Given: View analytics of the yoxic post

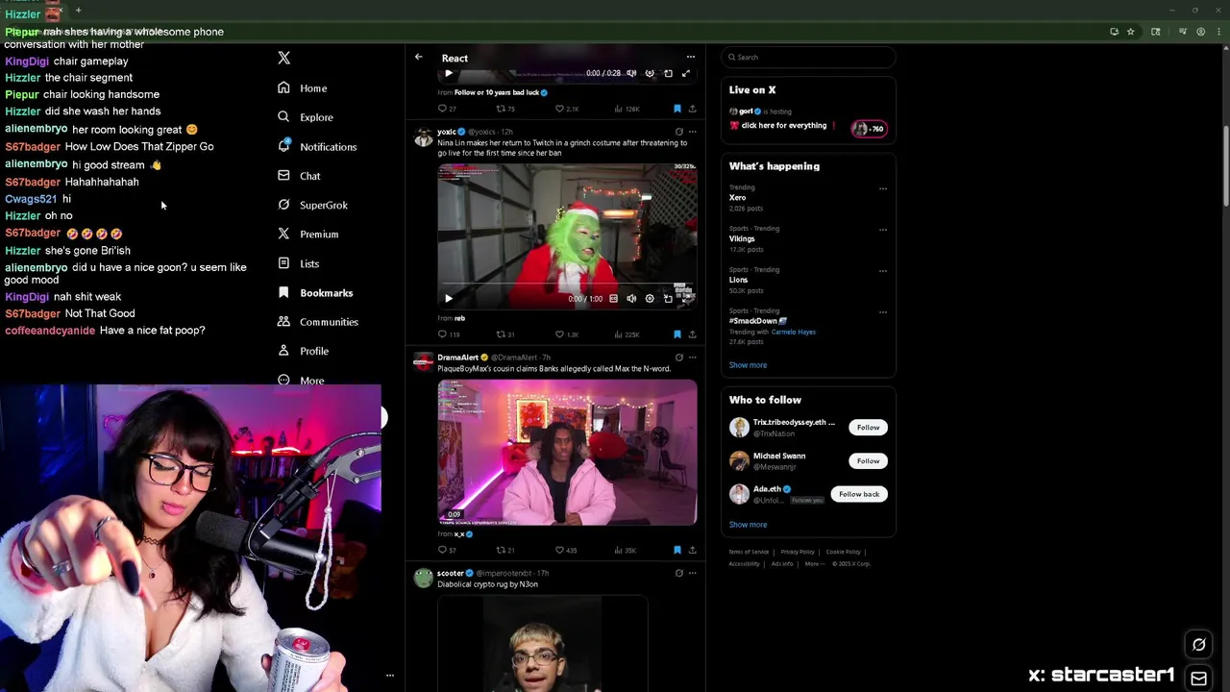Looking at the screenshot, I should [626, 334].
